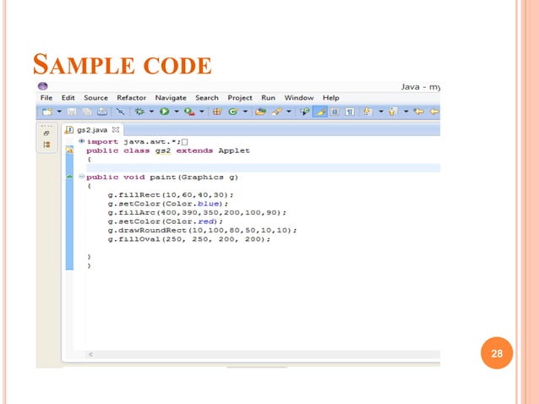Open the Source menu
Image resolution: width=539 pixels, height=404 pixels.
point(96,98)
